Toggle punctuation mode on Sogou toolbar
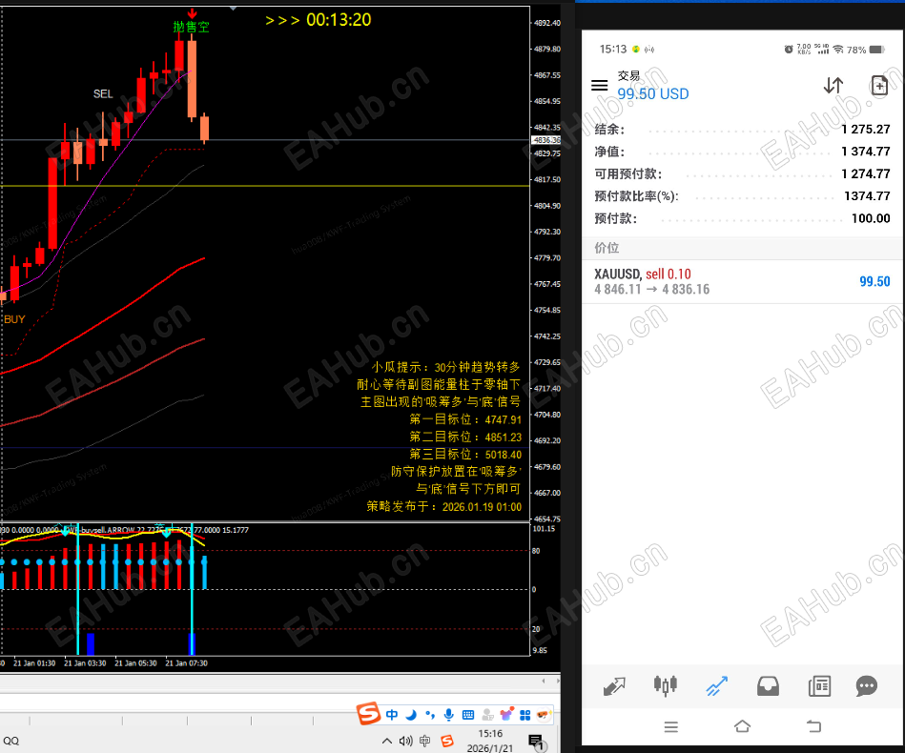The height and width of the screenshot is (753, 905). pyautogui.click(x=430, y=715)
